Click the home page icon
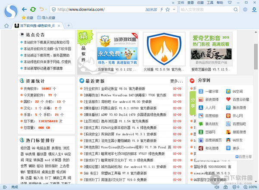Viewport: 259px width, 190px height. tap(6, 25)
